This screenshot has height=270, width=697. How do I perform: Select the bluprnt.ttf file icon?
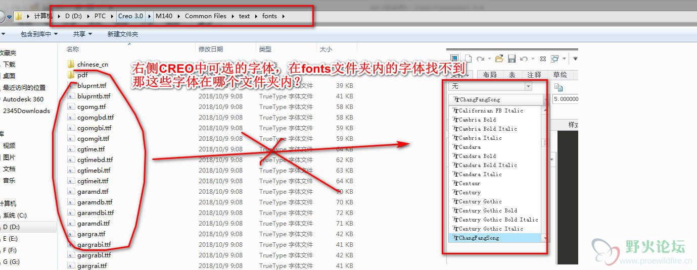coord(71,85)
